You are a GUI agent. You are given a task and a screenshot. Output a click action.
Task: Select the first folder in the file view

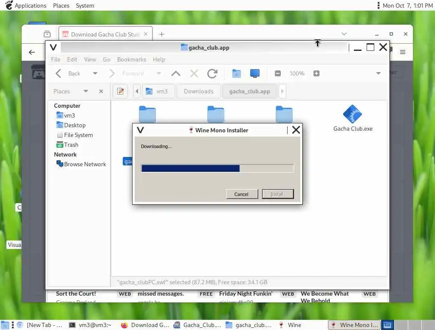tap(147, 114)
